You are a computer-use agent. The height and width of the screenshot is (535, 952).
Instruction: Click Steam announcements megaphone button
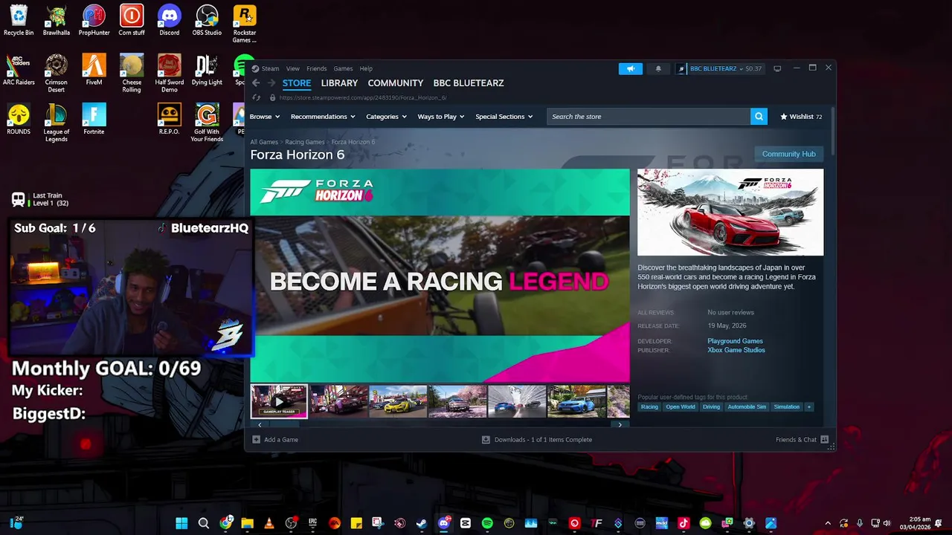[630, 68]
